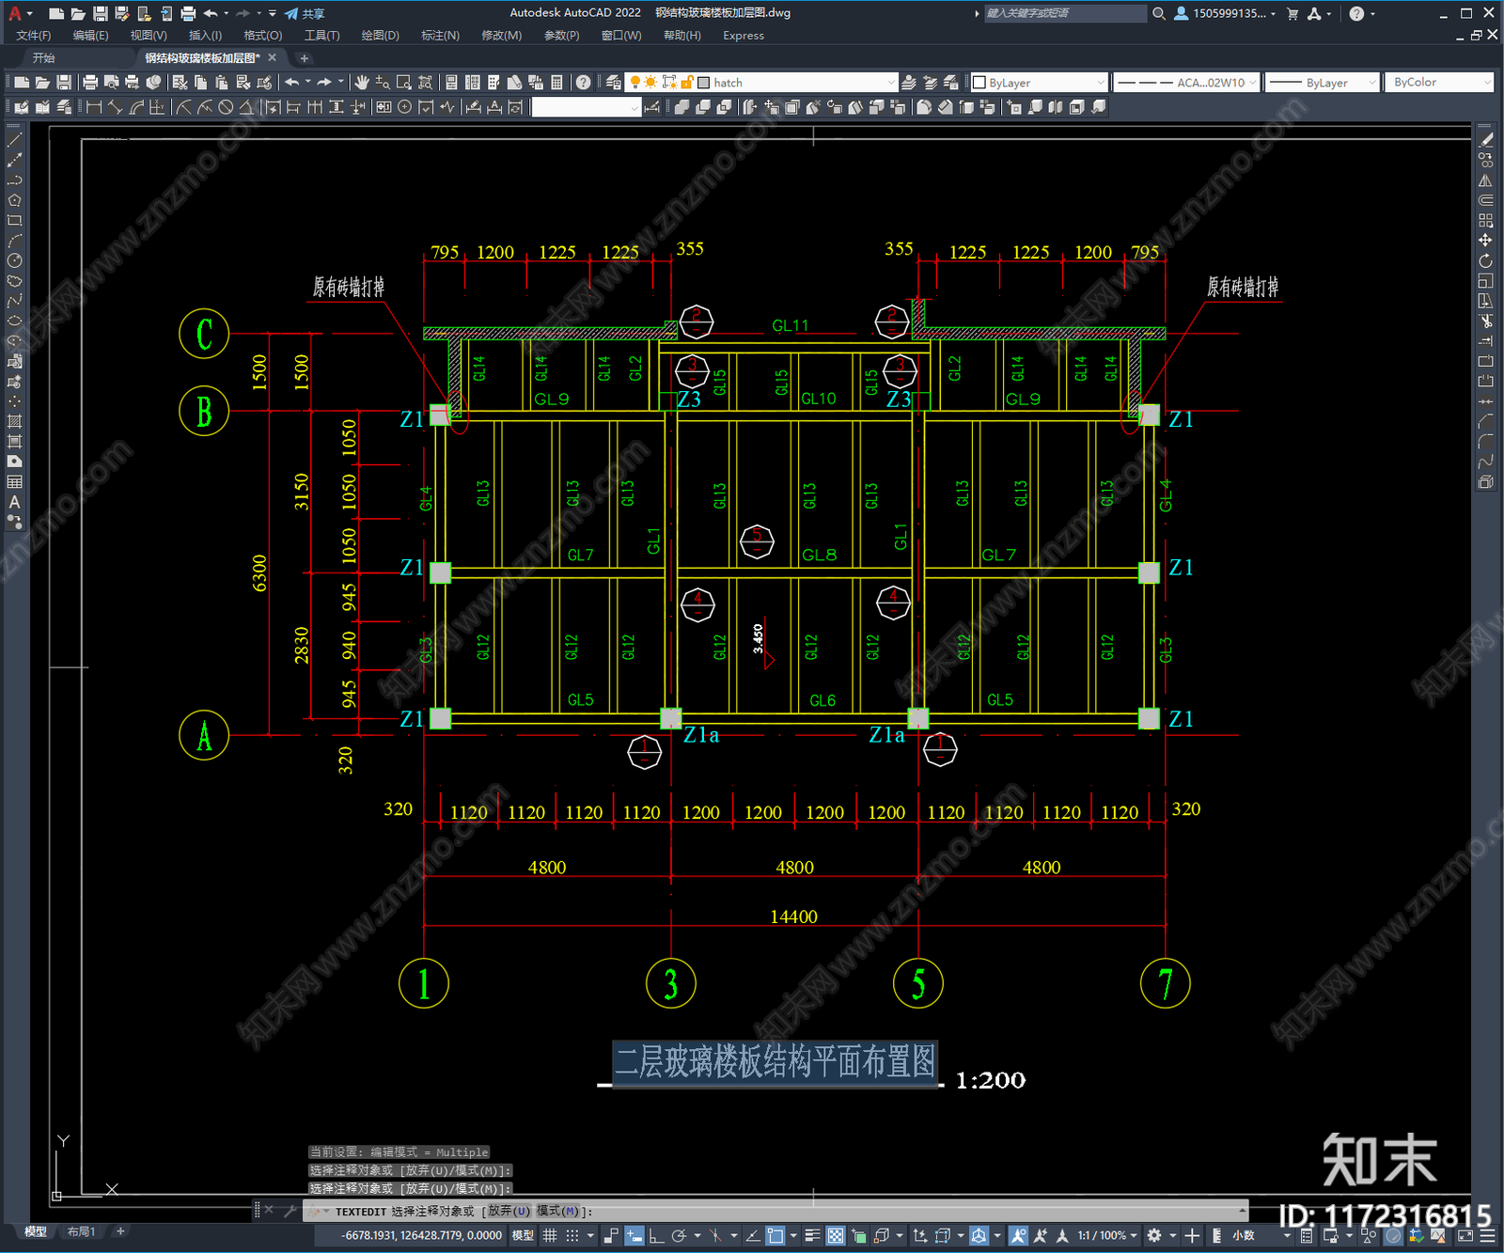Open the ACA linetype dropdown
This screenshot has width=1504, height=1253.
[1186, 83]
